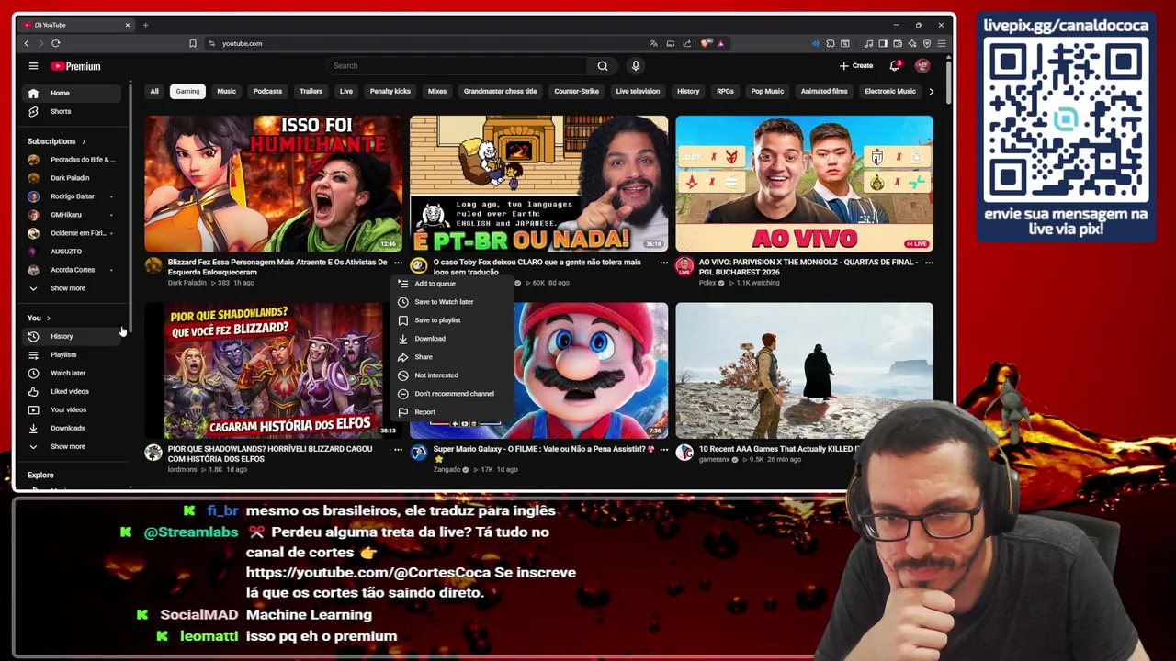Screen dimensions: 1176x661
Task: Select the Music category chip
Action: (x=226, y=91)
